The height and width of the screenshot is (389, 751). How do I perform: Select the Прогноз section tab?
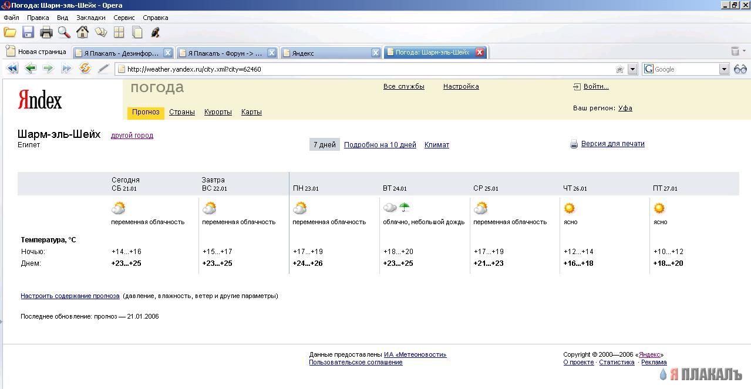pyautogui.click(x=146, y=112)
